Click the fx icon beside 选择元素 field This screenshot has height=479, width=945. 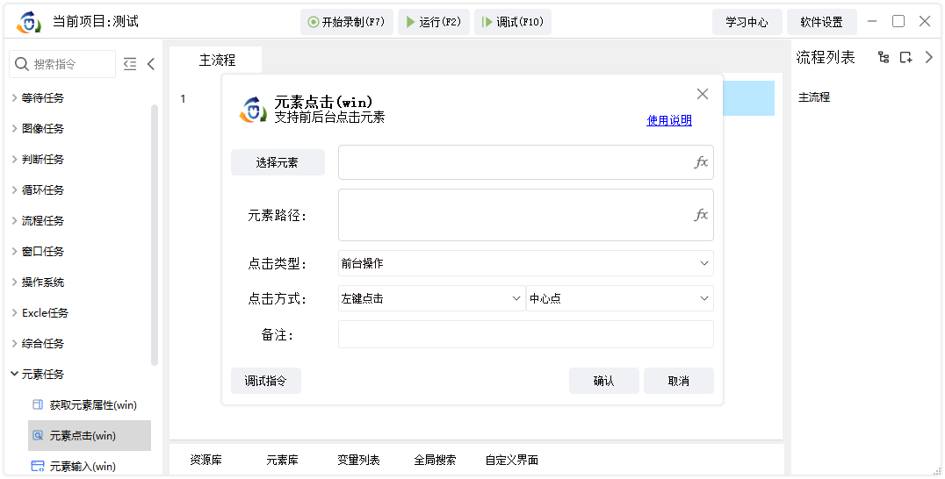click(701, 162)
